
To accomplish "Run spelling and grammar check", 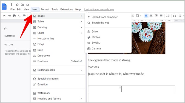I will [x=19, y=16].
